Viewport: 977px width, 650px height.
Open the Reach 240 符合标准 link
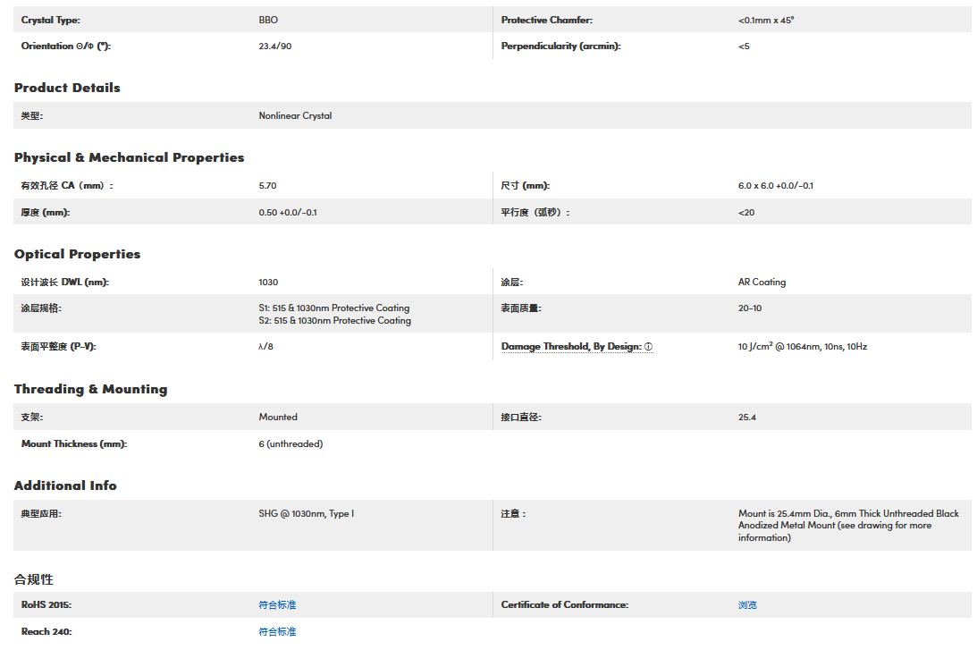(x=277, y=632)
